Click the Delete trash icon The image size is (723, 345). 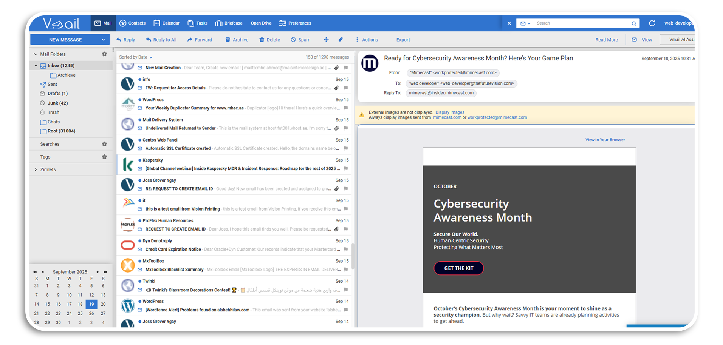pyautogui.click(x=262, y=40)
